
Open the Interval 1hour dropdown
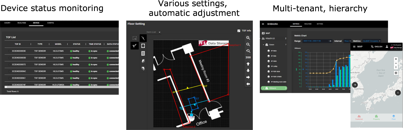(347, 41)
